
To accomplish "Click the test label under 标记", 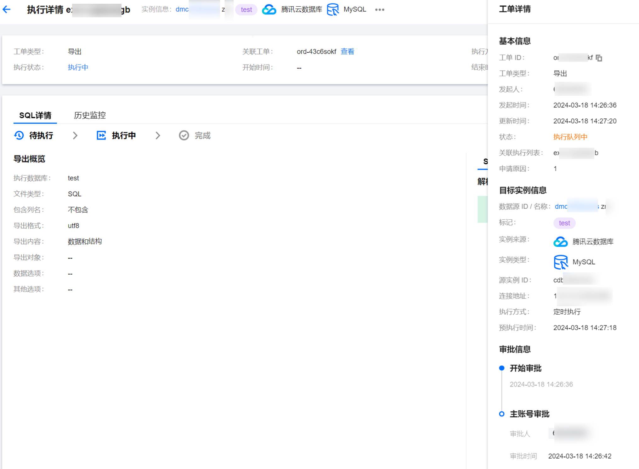I will click(564, 223).
